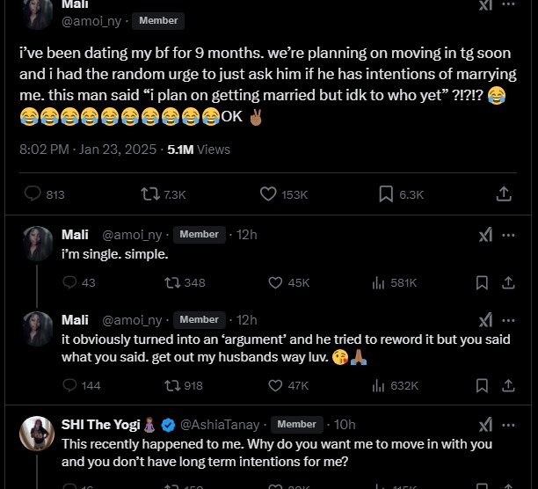View analytics showing 581K views
Image resolution: width=538 pixels, height=489 pixels.
pos(379,282)
